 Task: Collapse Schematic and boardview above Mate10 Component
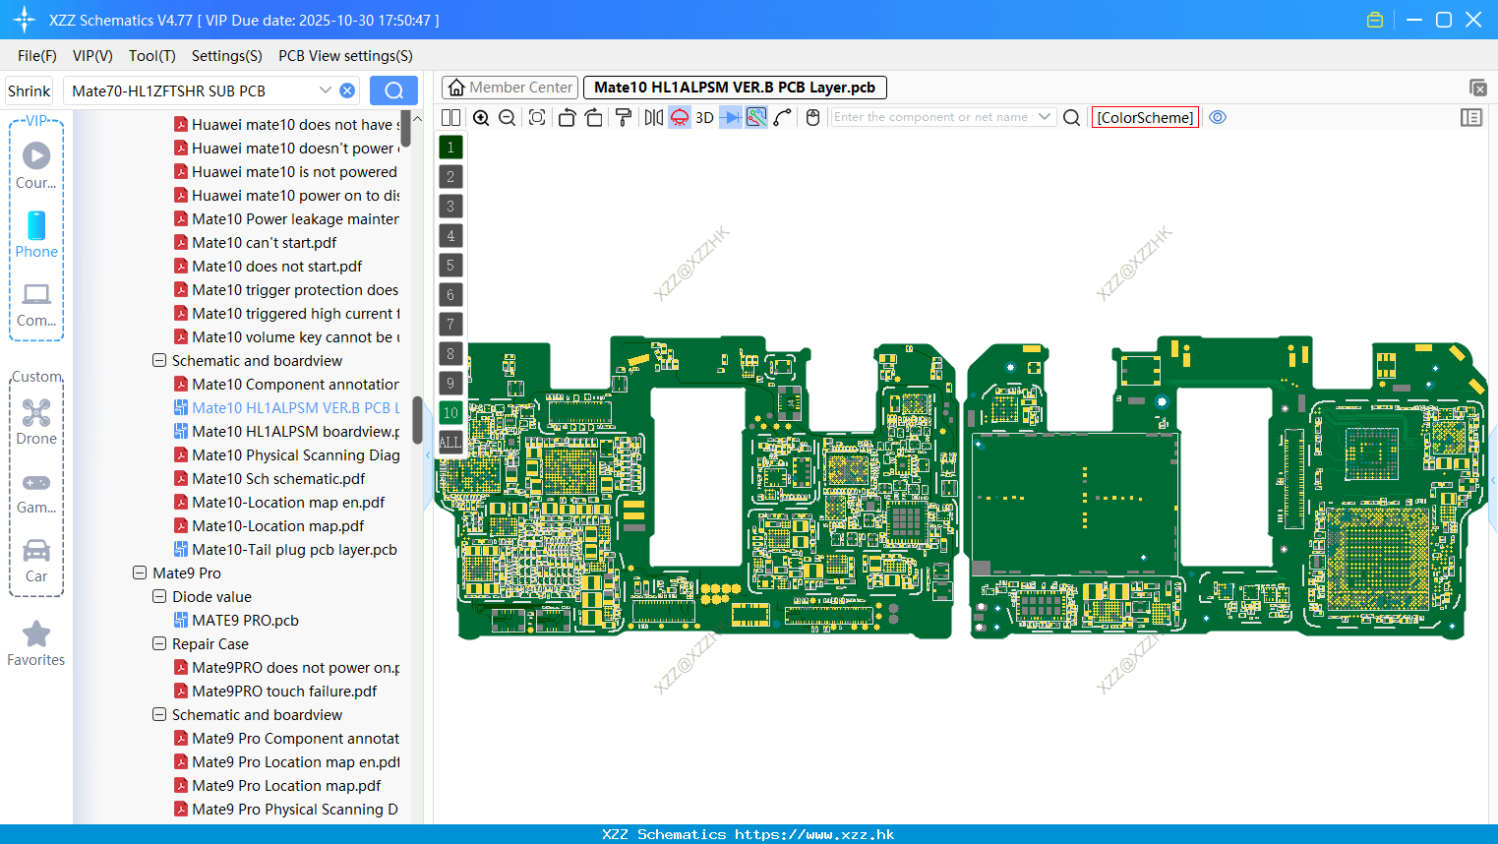(x=159, y=360)
